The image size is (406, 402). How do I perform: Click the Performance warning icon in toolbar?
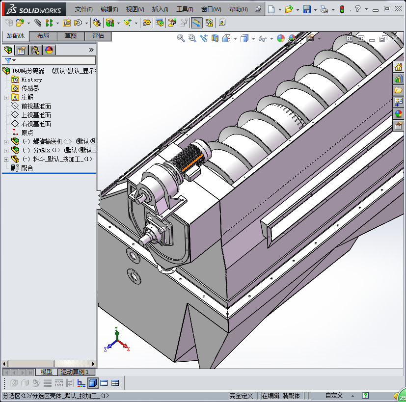tap(209, 23)
